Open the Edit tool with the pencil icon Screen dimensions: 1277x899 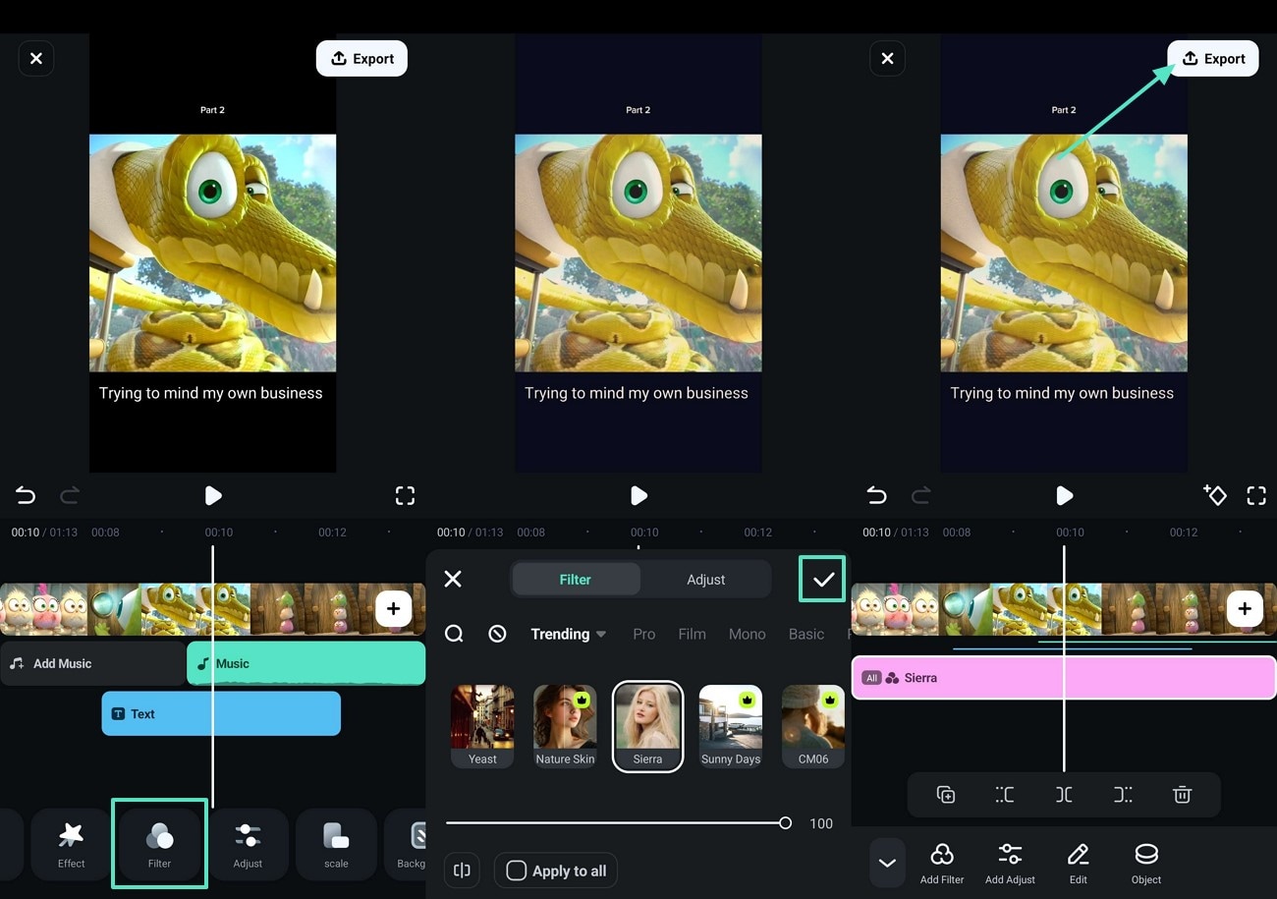[1078, 864]
